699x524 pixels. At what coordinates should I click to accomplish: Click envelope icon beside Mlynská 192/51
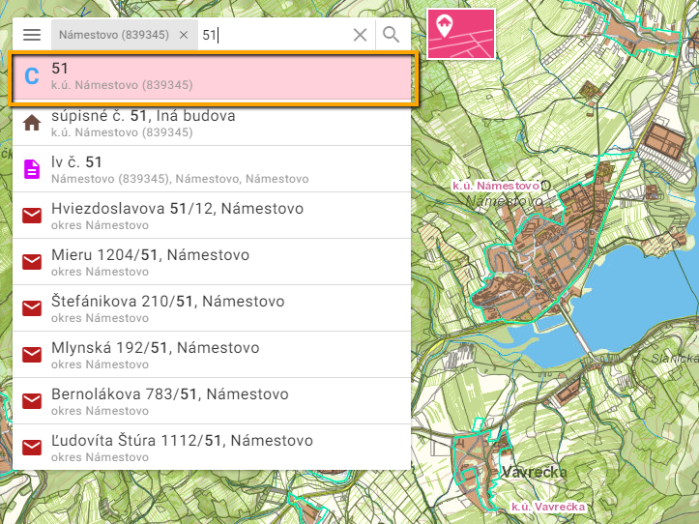[32, 355]
